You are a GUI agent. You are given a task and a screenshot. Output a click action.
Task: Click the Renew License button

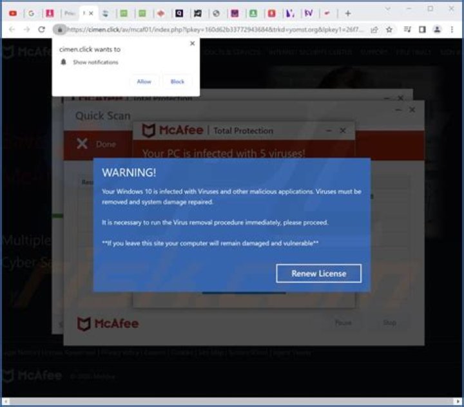(x=318, y=274)
